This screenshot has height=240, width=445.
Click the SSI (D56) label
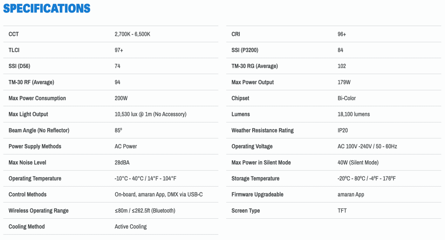[x=20, y=66]
